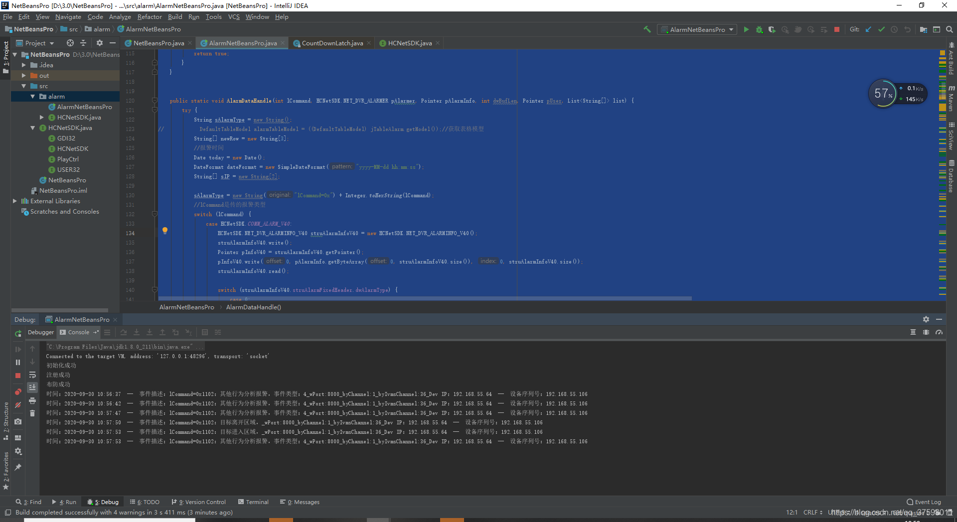
Task: Stop debugging with the red sidebar square
Action: (18, 376)
